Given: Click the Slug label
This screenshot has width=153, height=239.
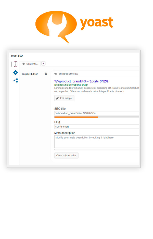Looking at the screenshot, I should 57,122.
